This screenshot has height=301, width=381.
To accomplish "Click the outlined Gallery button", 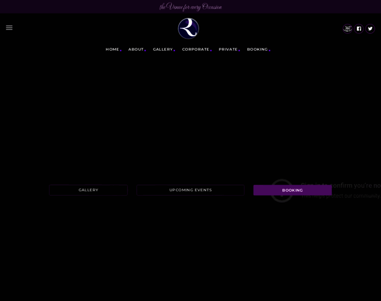I will (x=88, y=190).
